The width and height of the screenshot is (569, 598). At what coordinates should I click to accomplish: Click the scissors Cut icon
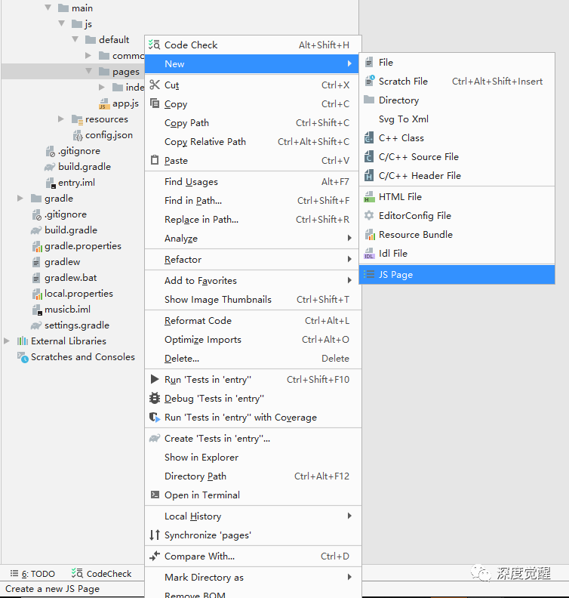point(155,85)
